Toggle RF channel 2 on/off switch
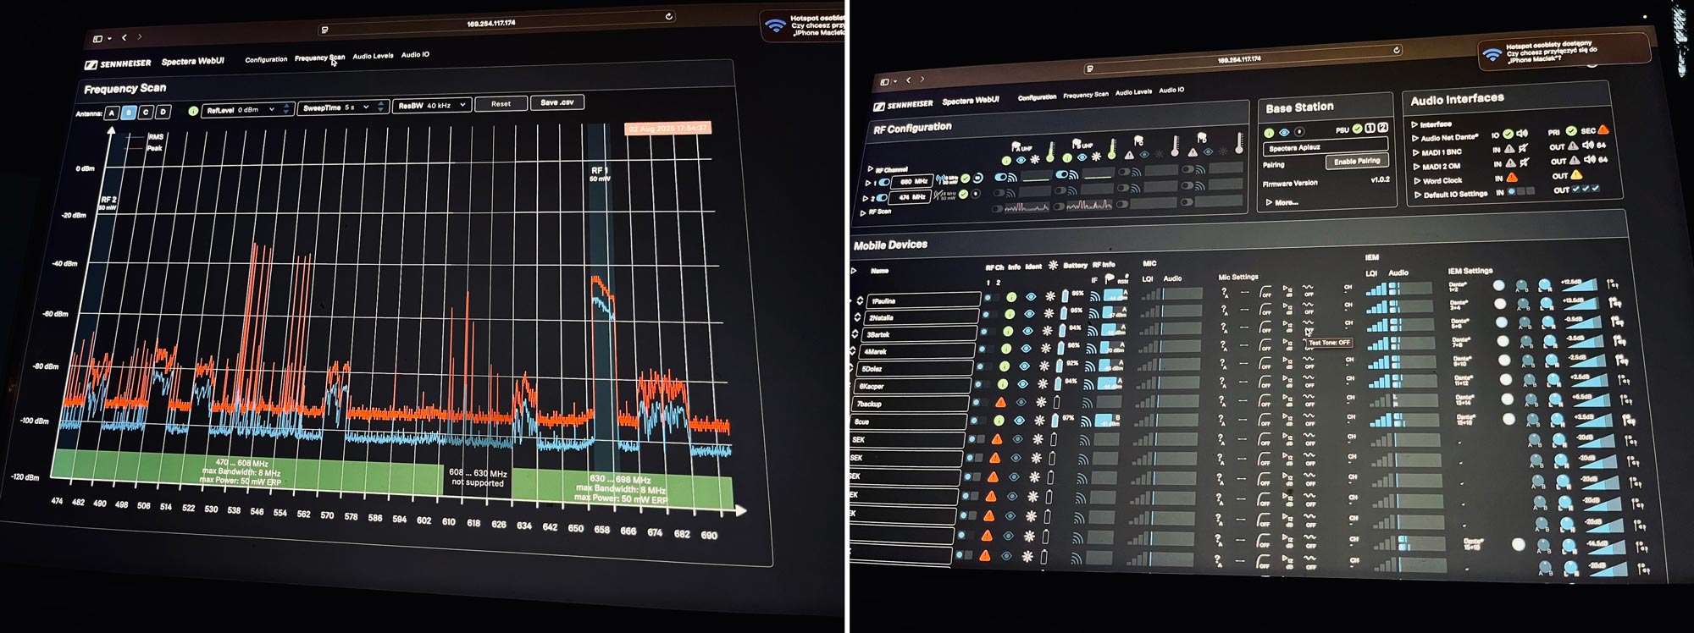 (881, 198)
